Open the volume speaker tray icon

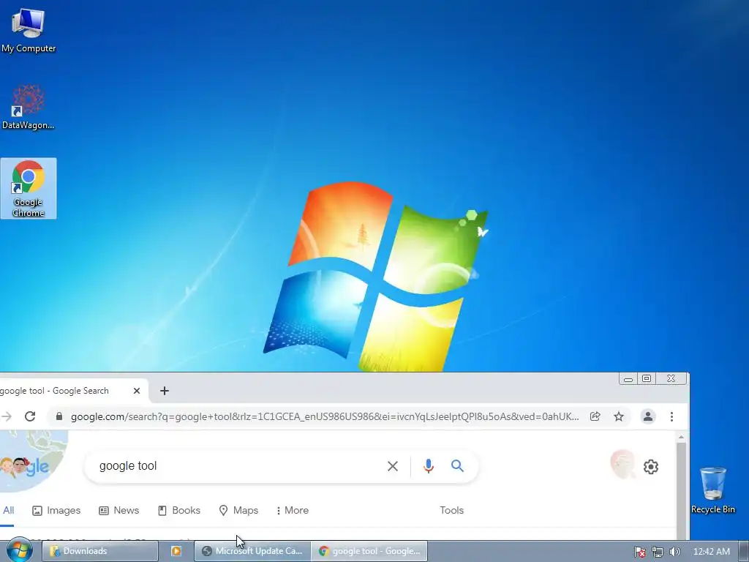[674, 552]
